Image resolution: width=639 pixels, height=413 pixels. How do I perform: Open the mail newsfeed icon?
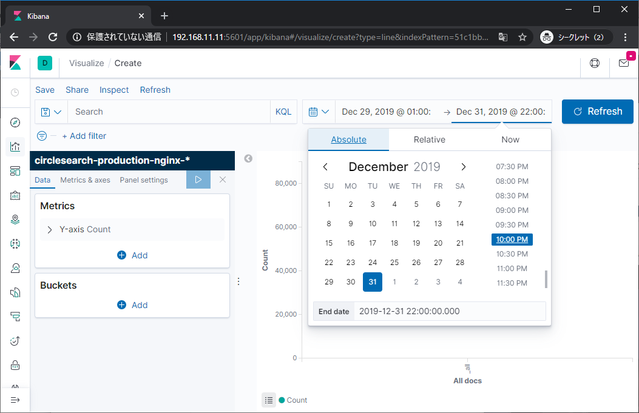click(623, 63)
